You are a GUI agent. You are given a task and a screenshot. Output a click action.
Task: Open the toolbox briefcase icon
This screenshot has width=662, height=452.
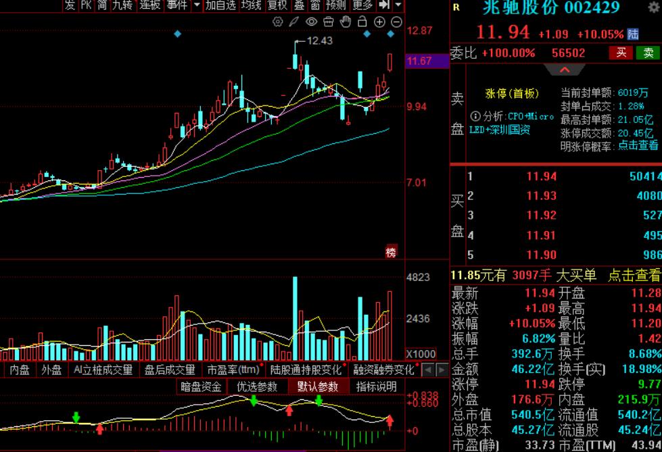click(x=329, y=22)
